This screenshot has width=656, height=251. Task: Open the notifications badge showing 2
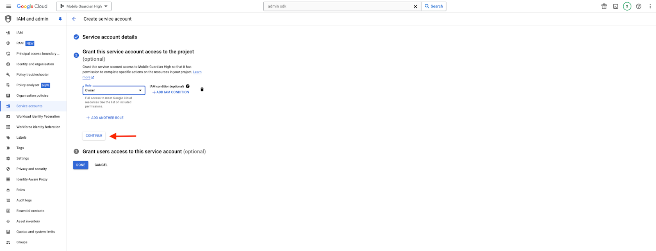click(627, 6)
